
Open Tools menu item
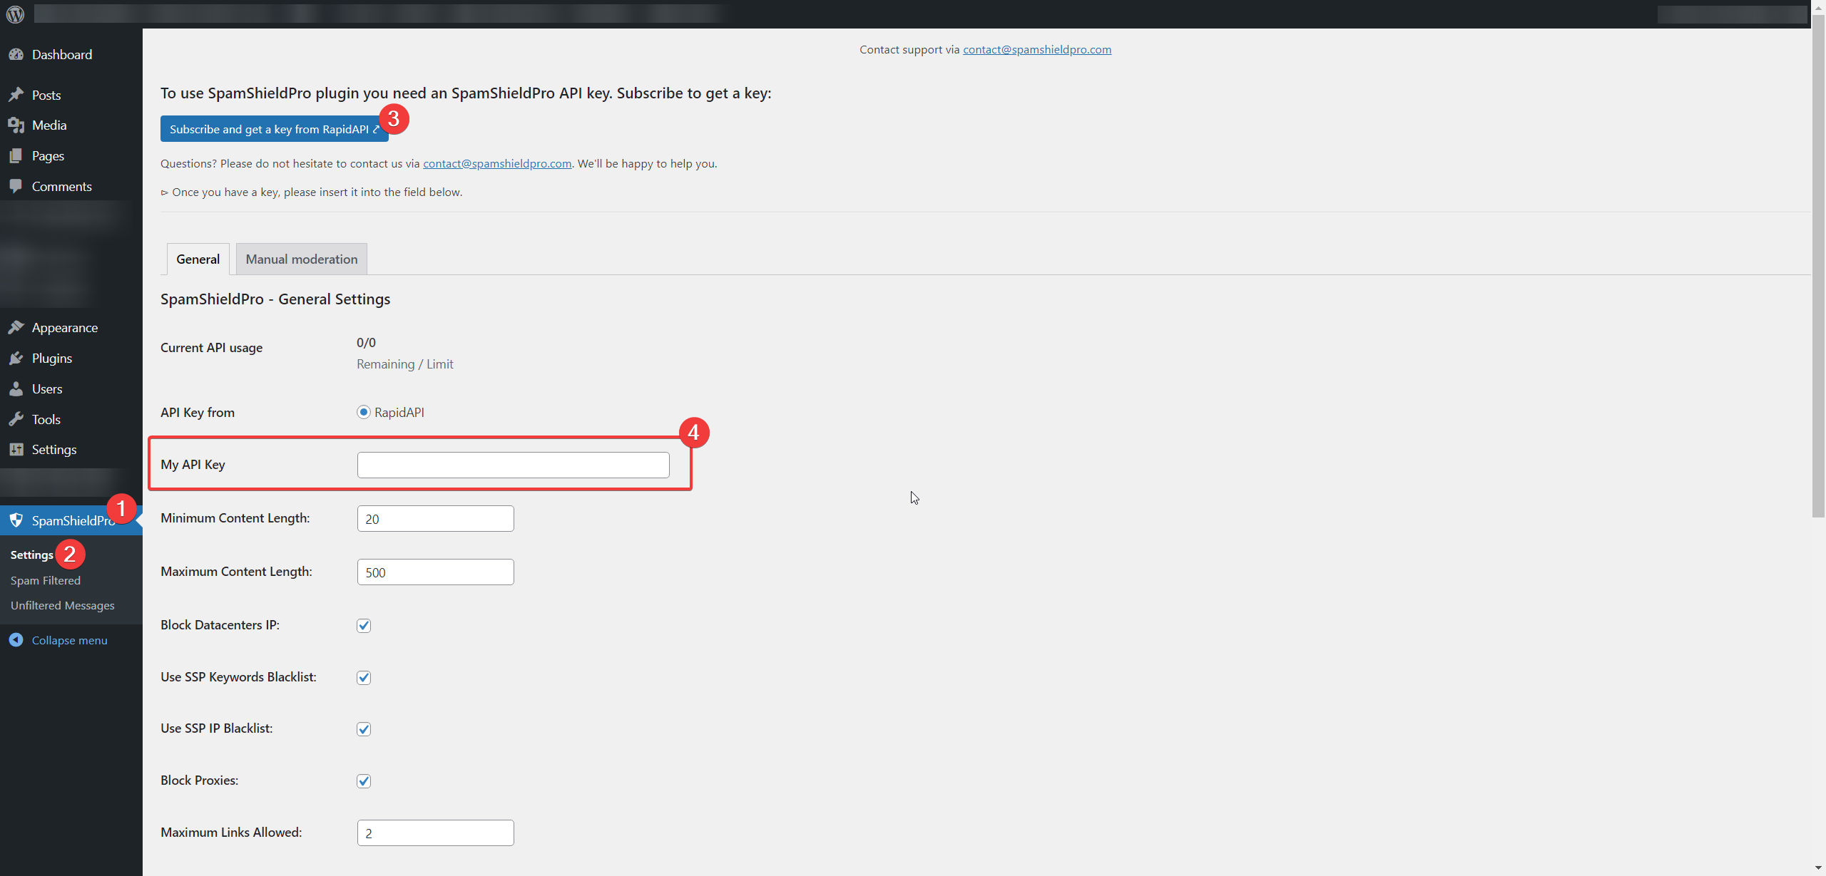(x=71, y=420)
